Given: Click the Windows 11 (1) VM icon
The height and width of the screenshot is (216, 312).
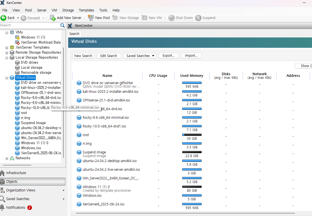Looking at the screenshot, I should 17,37.
